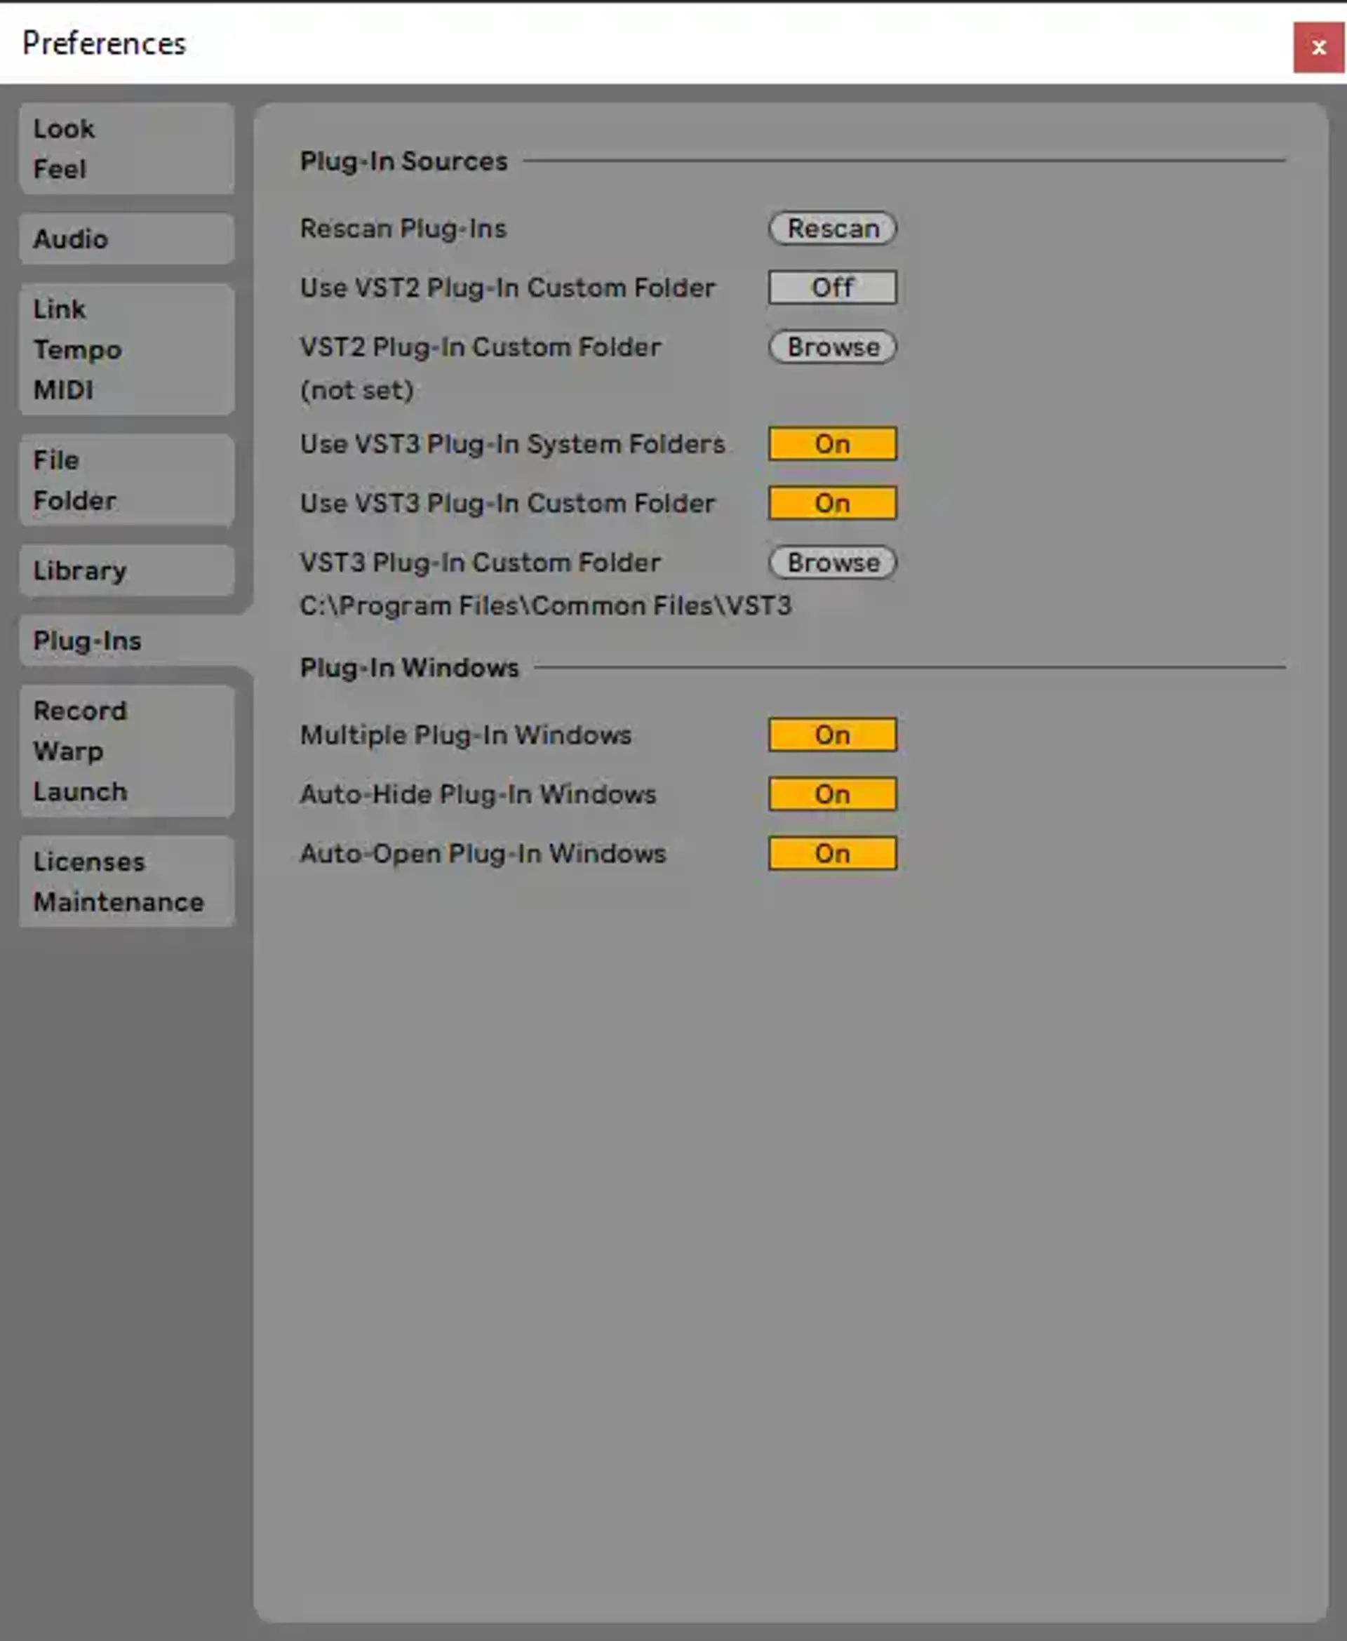The image size is (1347, 1641).
Task: Go to the Library preferences tab
Action: 126,571
